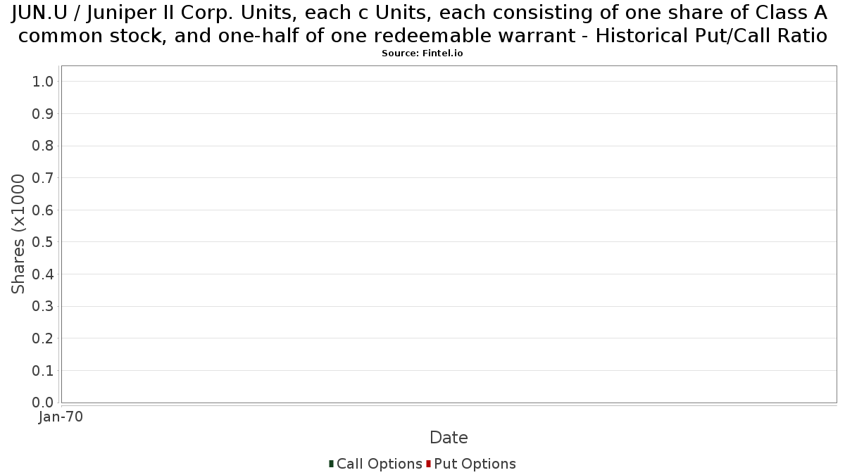Click the 0.2 y-axis tick label
The image size is (845, 475).
pyautogui.click(x=43, y=338)
